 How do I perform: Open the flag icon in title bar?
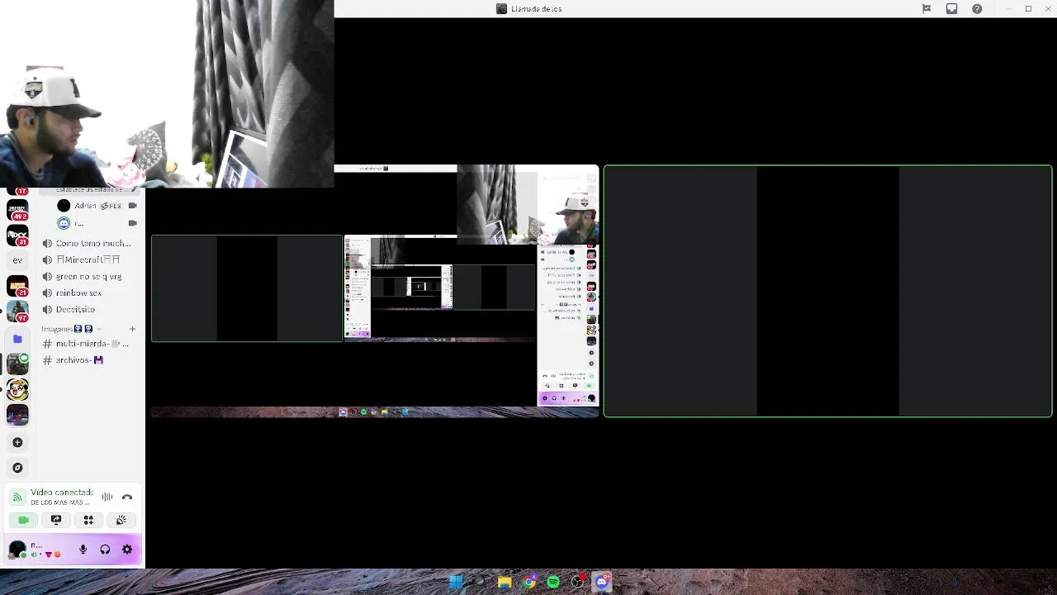click(x=927, y=9)
